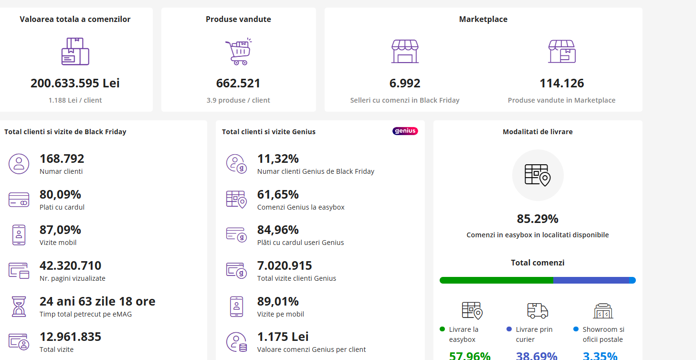696x360 pixels.
Task: Click the green segment of Total comenzi bar
Action: pos(496,280)
